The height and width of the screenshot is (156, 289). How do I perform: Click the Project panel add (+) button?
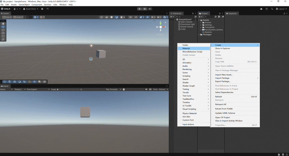(x=200, y=17)
